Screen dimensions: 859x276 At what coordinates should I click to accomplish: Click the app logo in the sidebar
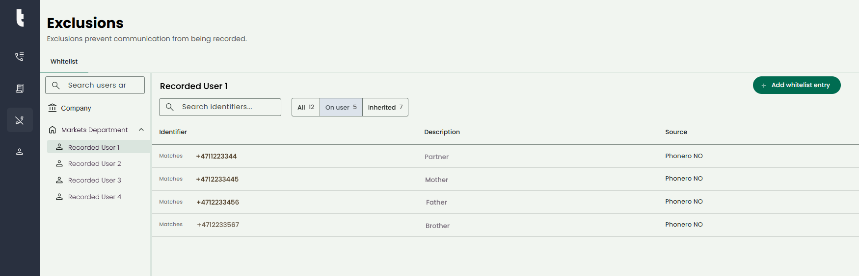click(x=20, y=18)
